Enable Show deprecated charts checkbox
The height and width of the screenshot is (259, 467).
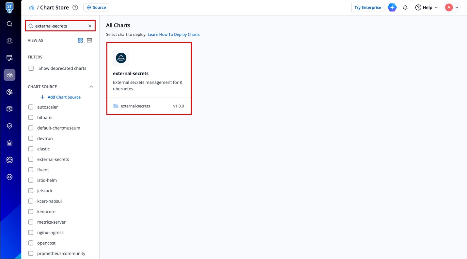[31, 68]
